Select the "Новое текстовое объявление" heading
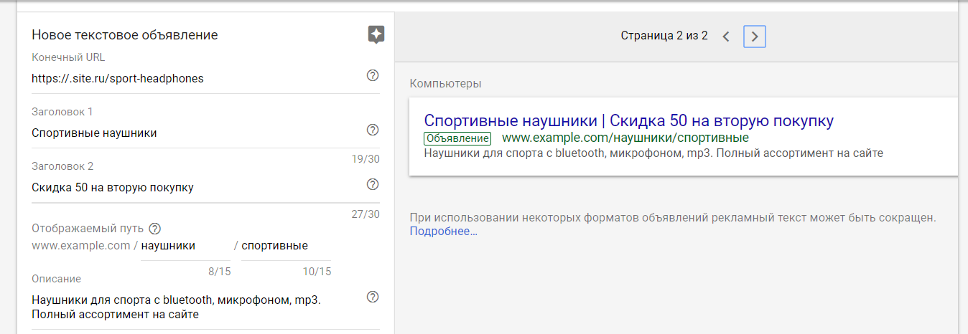 coord(125,35)
